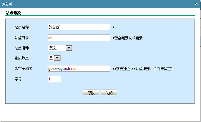201x122 pixels.
Task: Click the 站点名称 label
Action: pos(21,27)
